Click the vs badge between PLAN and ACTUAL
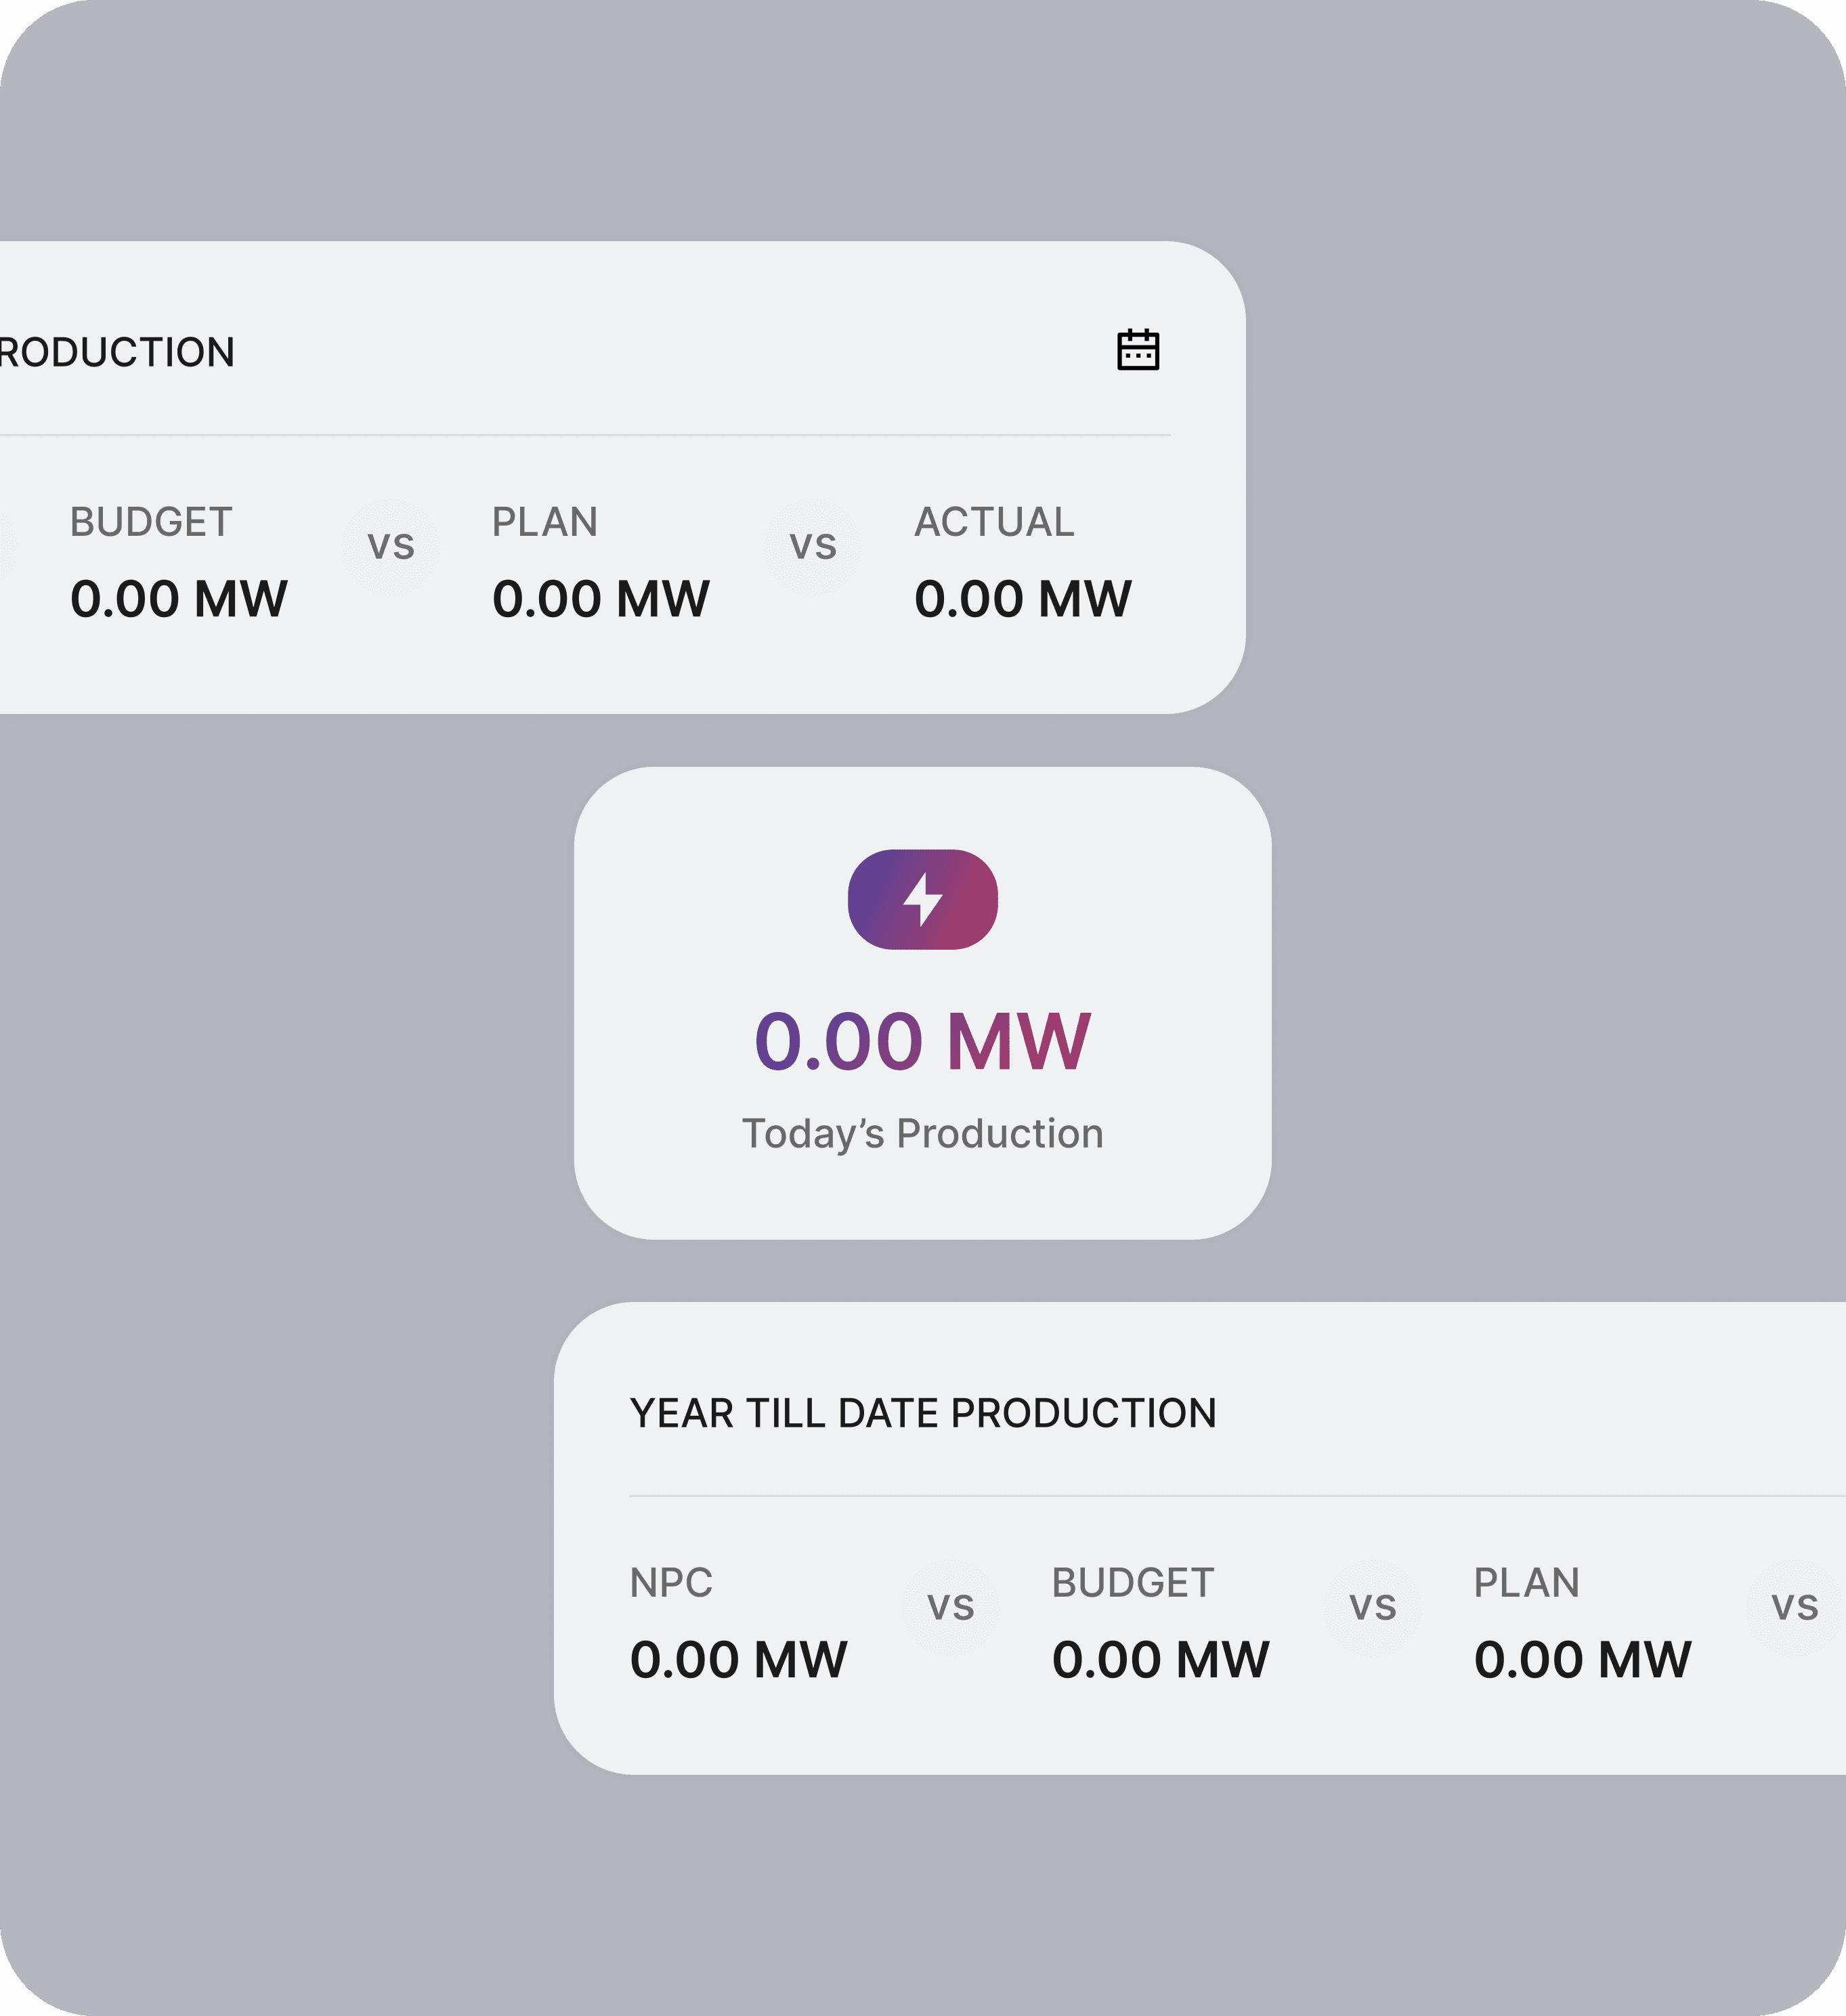The height and width of the screenshot is (2016, 1846). point(813,546)
